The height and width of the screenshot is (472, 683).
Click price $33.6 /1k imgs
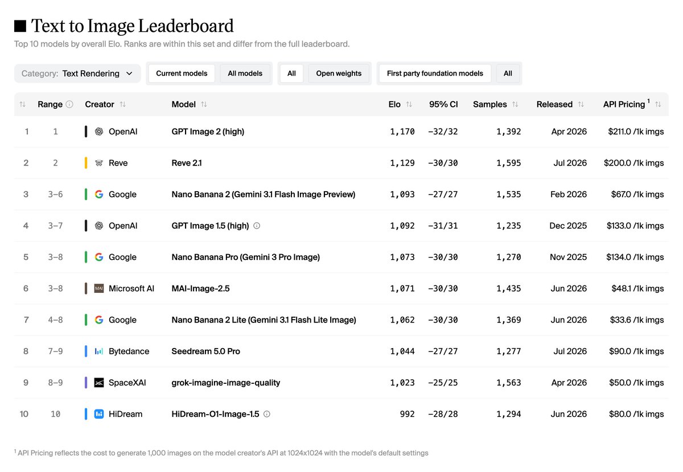[x=637, y=320]
